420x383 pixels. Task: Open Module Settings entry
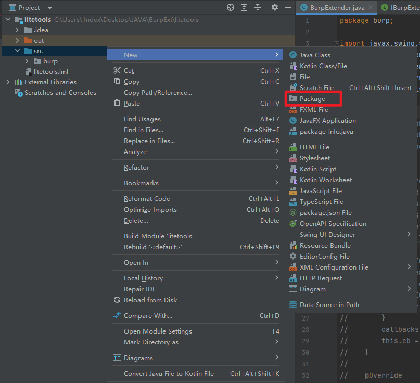[196, 331]
